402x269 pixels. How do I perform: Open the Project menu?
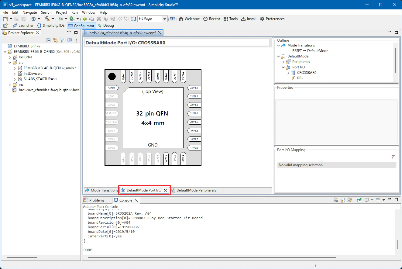[x=61, y=12]
